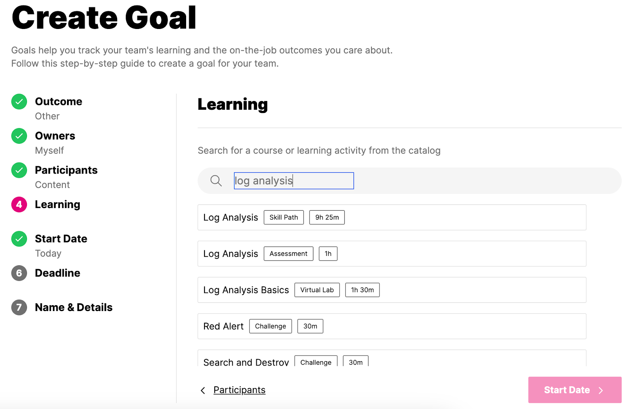627x409 pixels.
Task: Click the gray step 7 circle
Action: [19, 308]
